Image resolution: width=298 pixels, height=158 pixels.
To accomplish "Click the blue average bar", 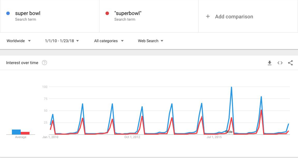I will (16, 132).
